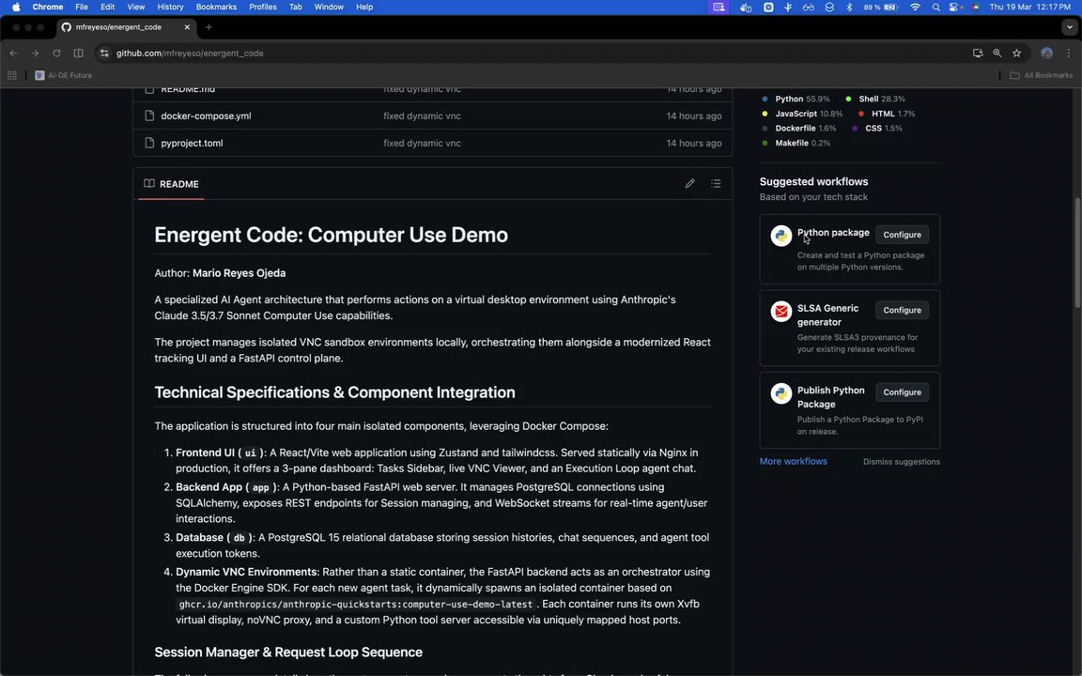Click the CSS 1.5% language entry
Image resolution: width=1082 pixels, height=676 pixels.
point(877,129)
